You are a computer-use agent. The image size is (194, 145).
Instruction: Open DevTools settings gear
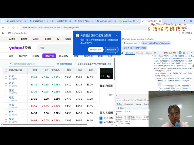click(184, 53)
